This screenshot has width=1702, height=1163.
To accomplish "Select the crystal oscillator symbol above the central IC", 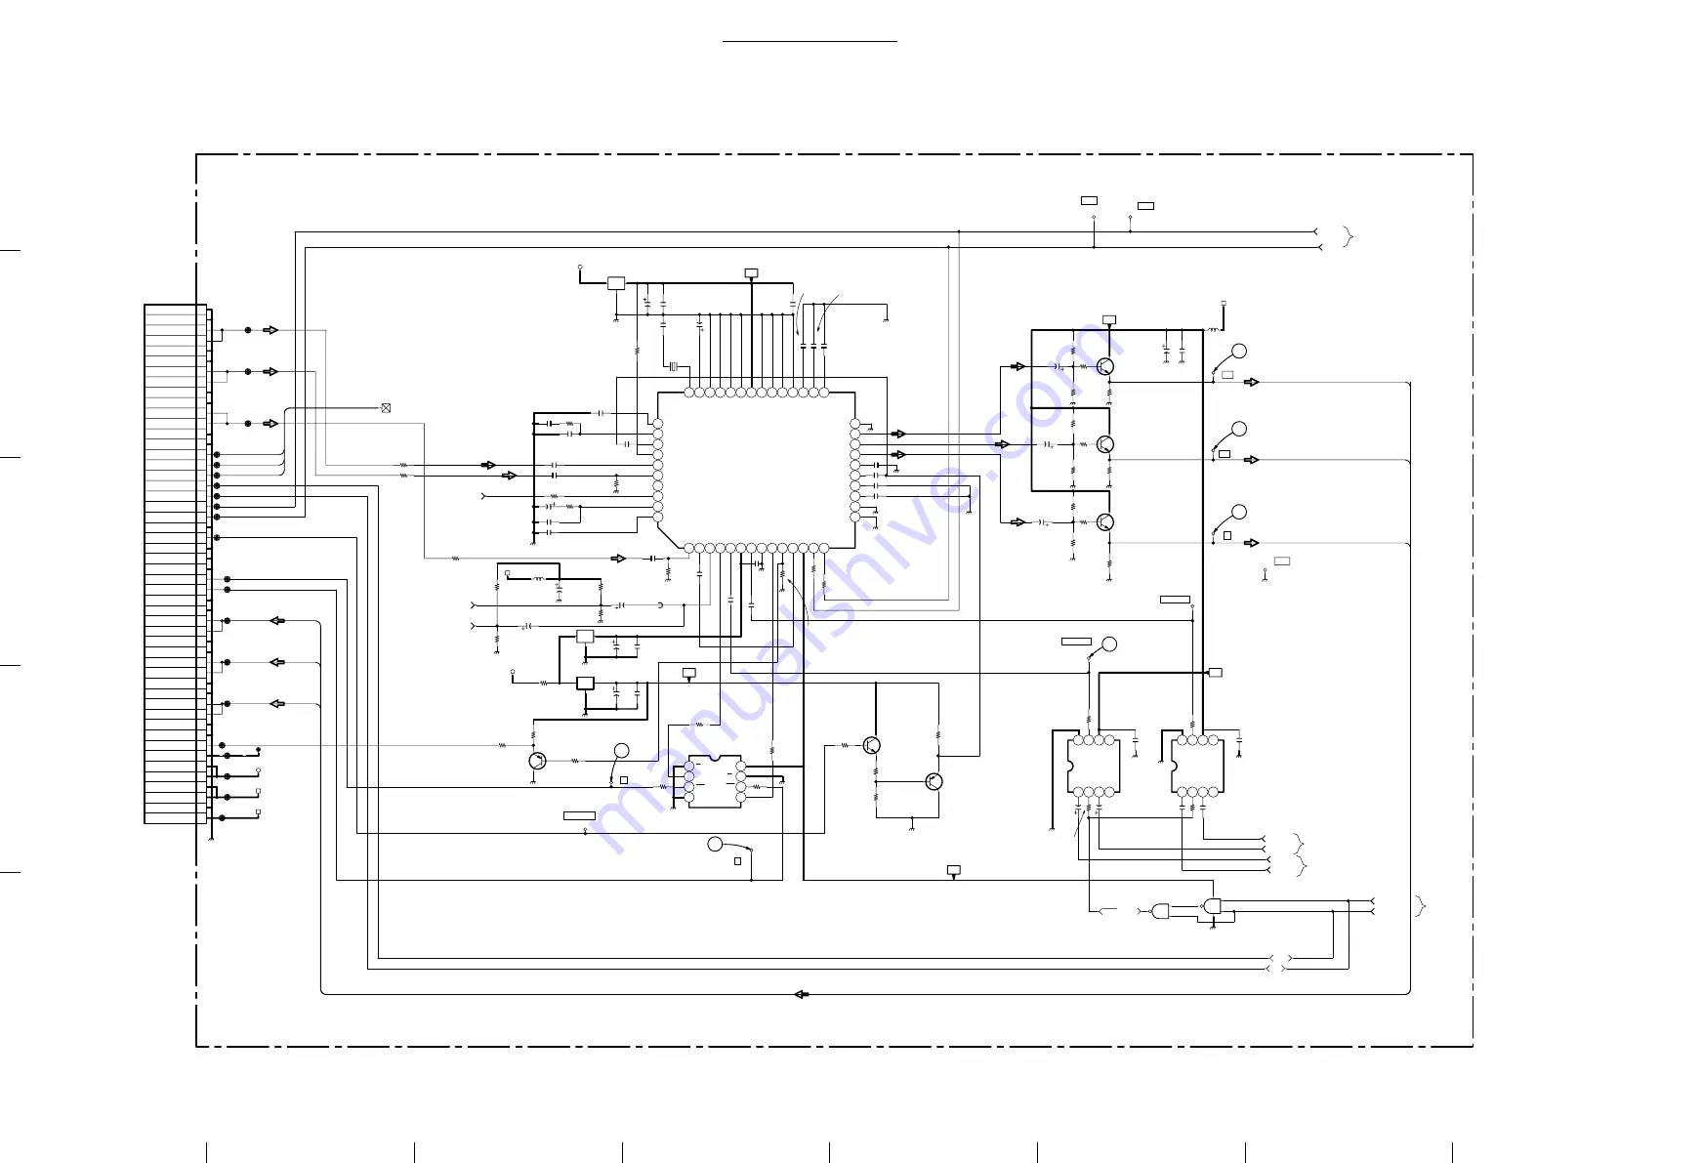I will point(674,367).
